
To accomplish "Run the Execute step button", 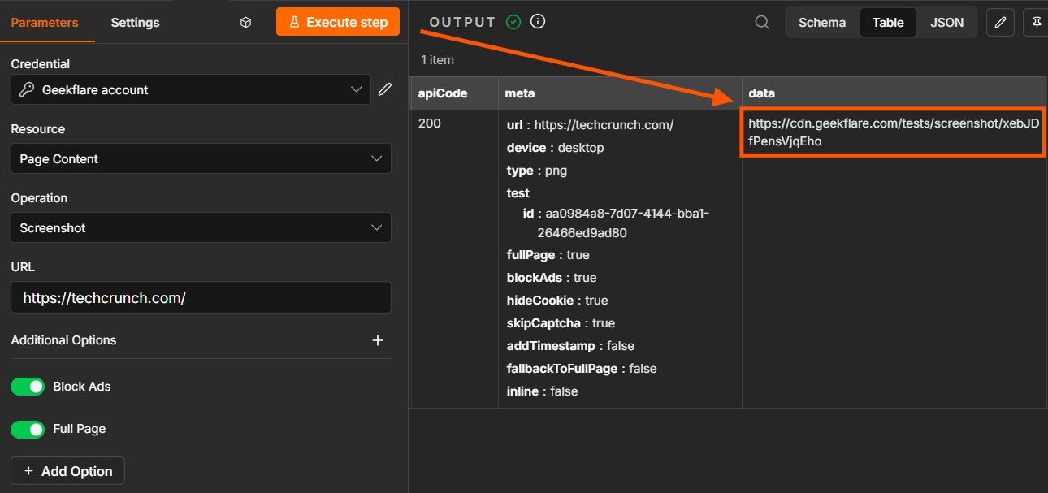I will click(338, 22).
